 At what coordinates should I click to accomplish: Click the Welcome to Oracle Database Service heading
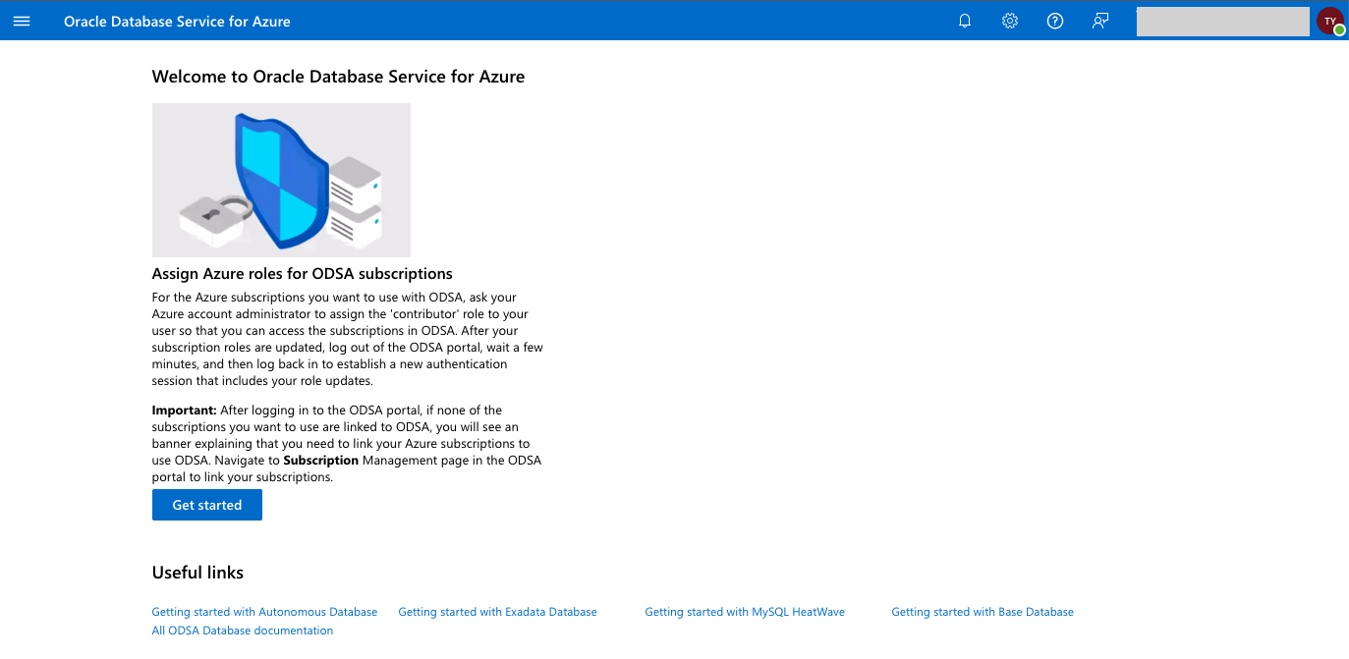338,77
